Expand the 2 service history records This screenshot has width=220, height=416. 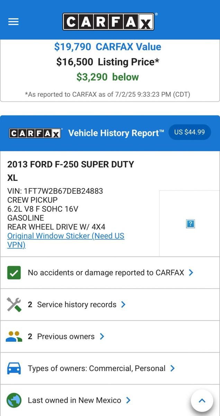123,304
